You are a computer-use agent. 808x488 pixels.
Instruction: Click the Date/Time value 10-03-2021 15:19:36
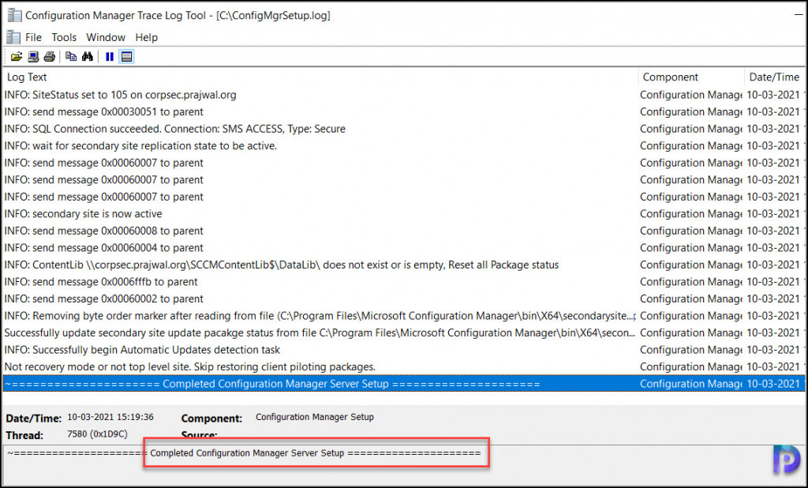click(110, 417)
